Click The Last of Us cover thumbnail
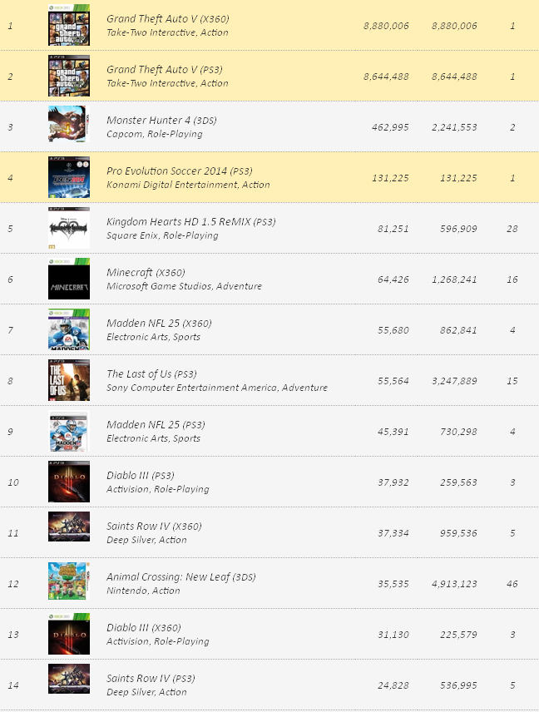This screenshot has width=539, height=712. (68, 380)
